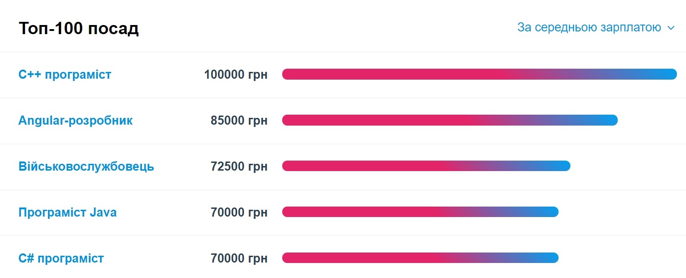The image size is (686, 278).
Task: Click the row for Військовослужбовець
Action: click(x=343, y=167)
